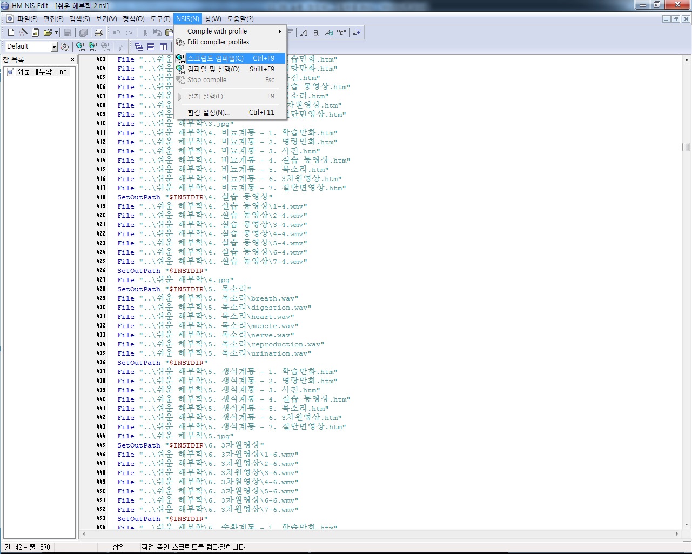
Task: Click the Cut scissors icon
Action: click(145, 32)
